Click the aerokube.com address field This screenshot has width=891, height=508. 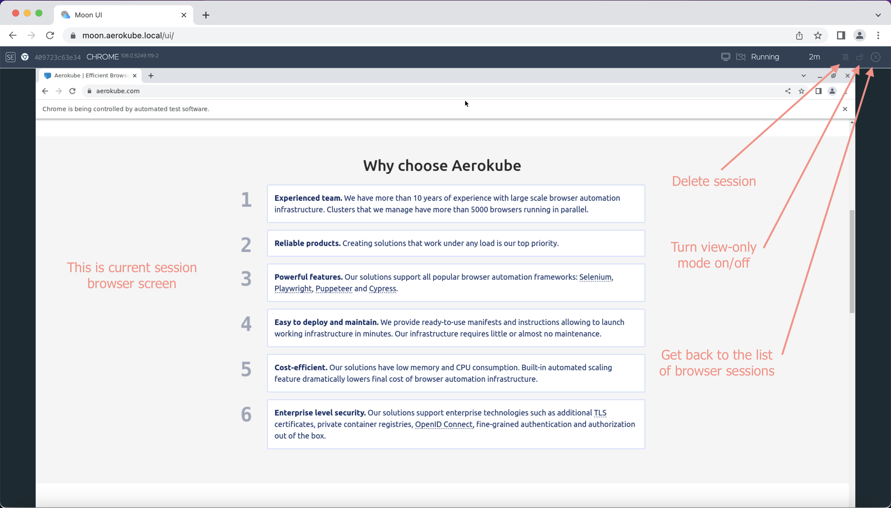click(445, 91)
